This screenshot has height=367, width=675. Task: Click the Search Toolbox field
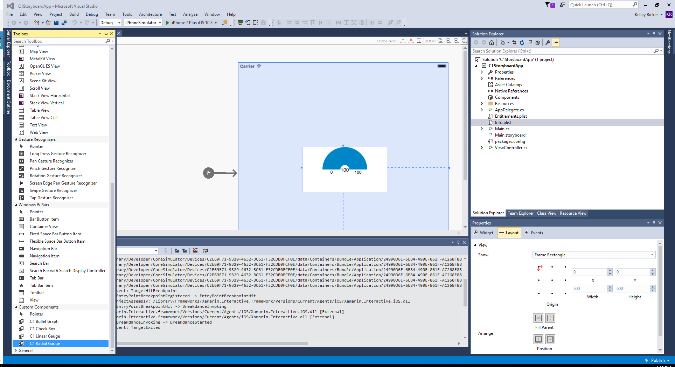[58, 41]
